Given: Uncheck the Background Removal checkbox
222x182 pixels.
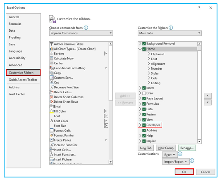Looking at the screenshot, I should coord(144,44).
